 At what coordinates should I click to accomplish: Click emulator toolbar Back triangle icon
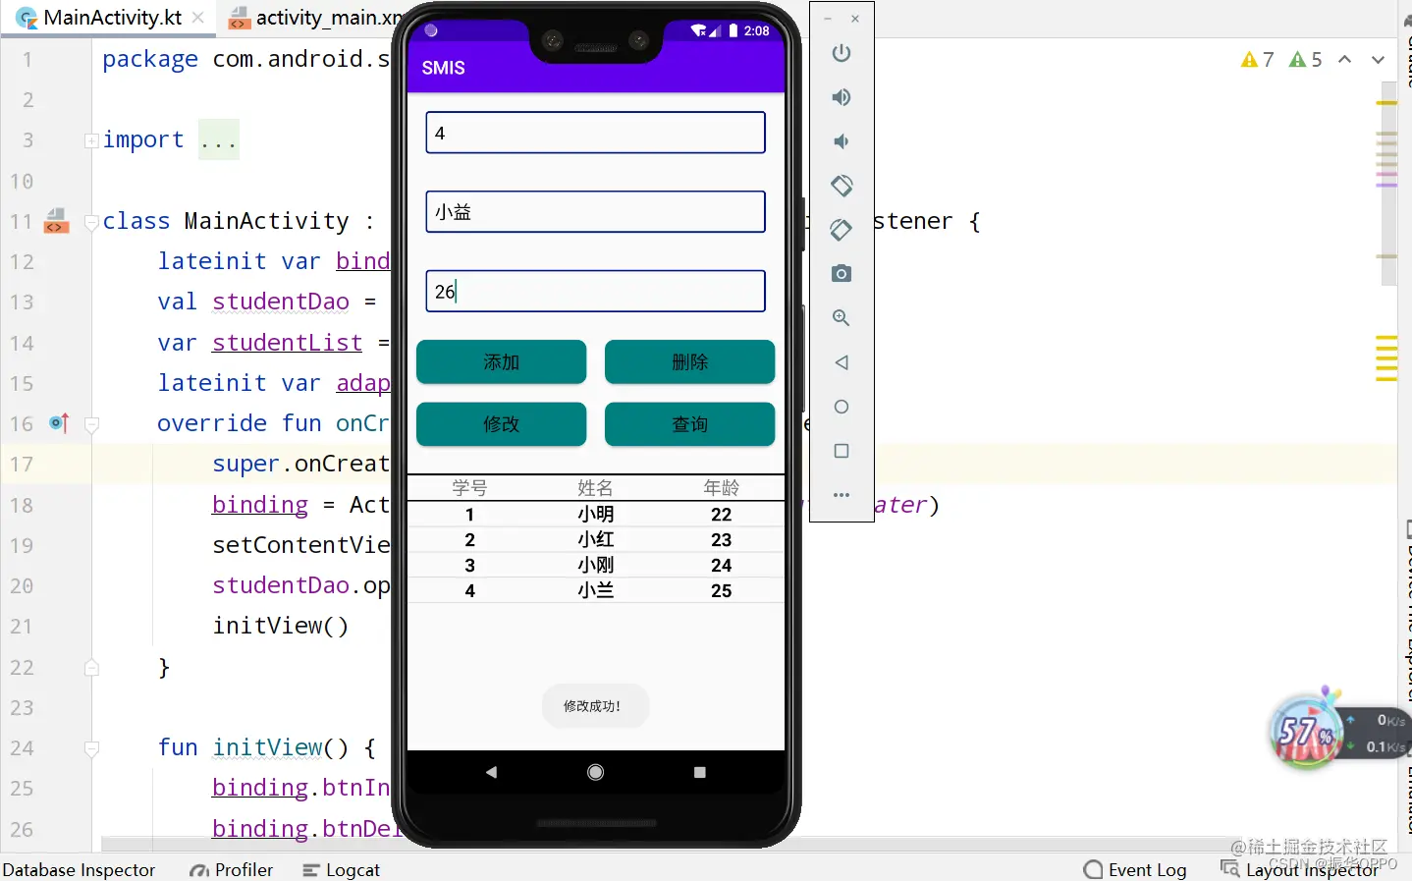coord(842,362)
